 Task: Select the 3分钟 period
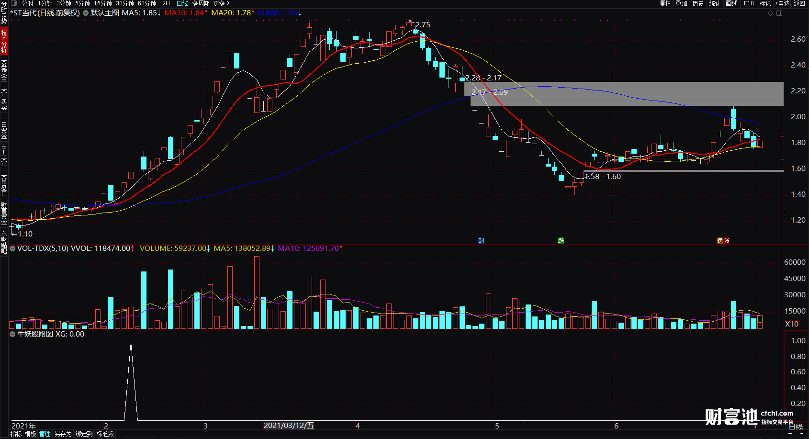[64, 3]
